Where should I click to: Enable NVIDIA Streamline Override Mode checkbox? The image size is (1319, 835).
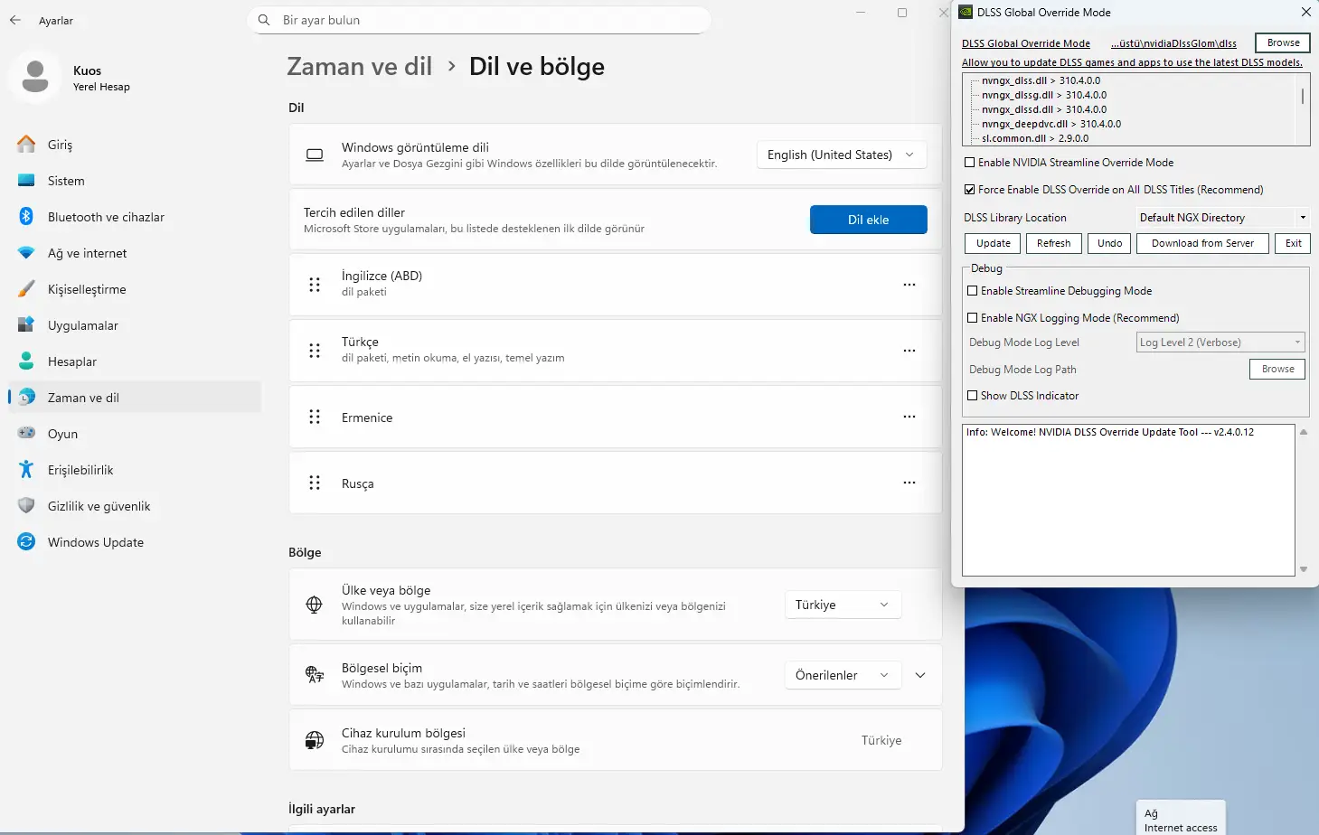pos(970,163)
